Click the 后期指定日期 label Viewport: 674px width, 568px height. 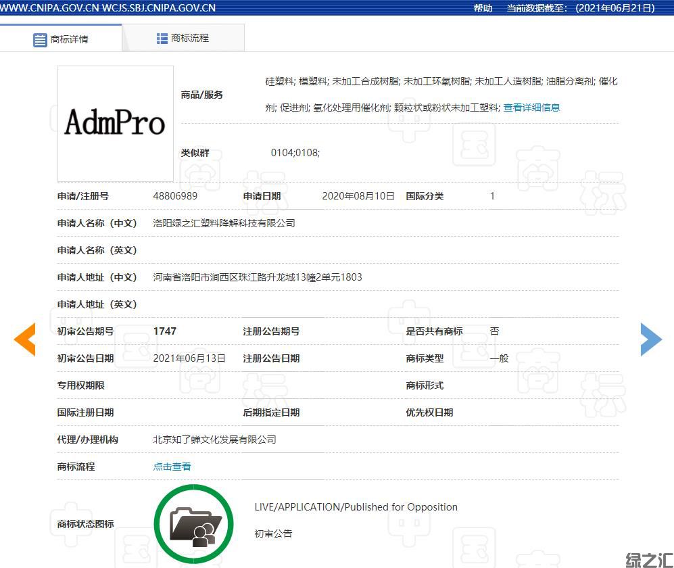pyautogui.click(x=271, y=412)
